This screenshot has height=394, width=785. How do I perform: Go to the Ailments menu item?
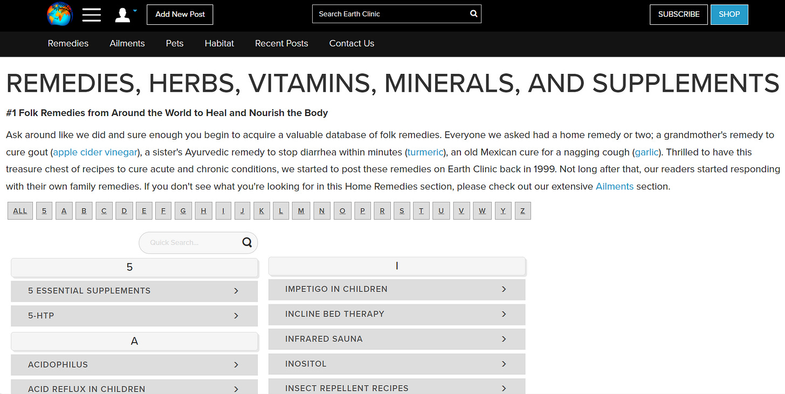pos(127,44)
